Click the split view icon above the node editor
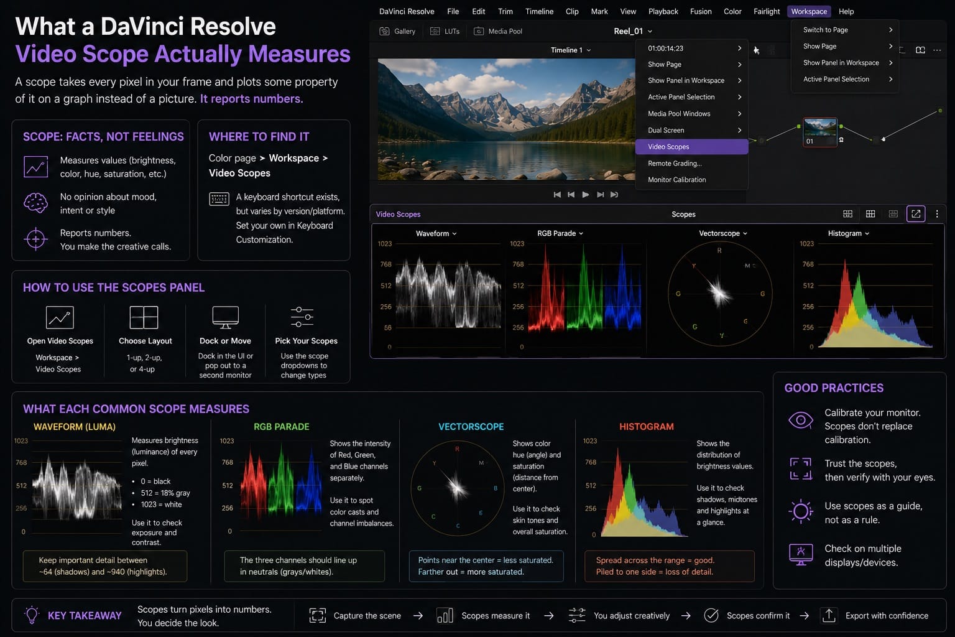 coord(920,50)
